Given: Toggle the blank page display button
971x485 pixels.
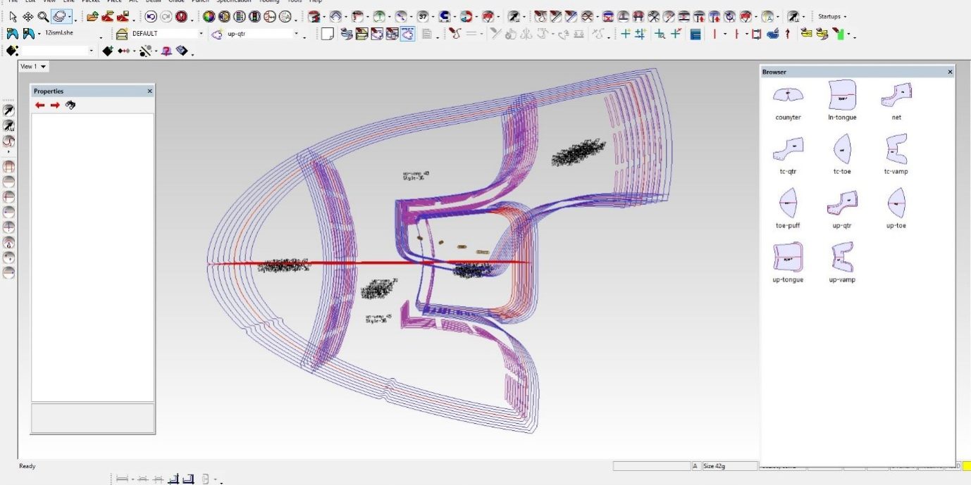Looking at the screenshot, I should 327,34.
